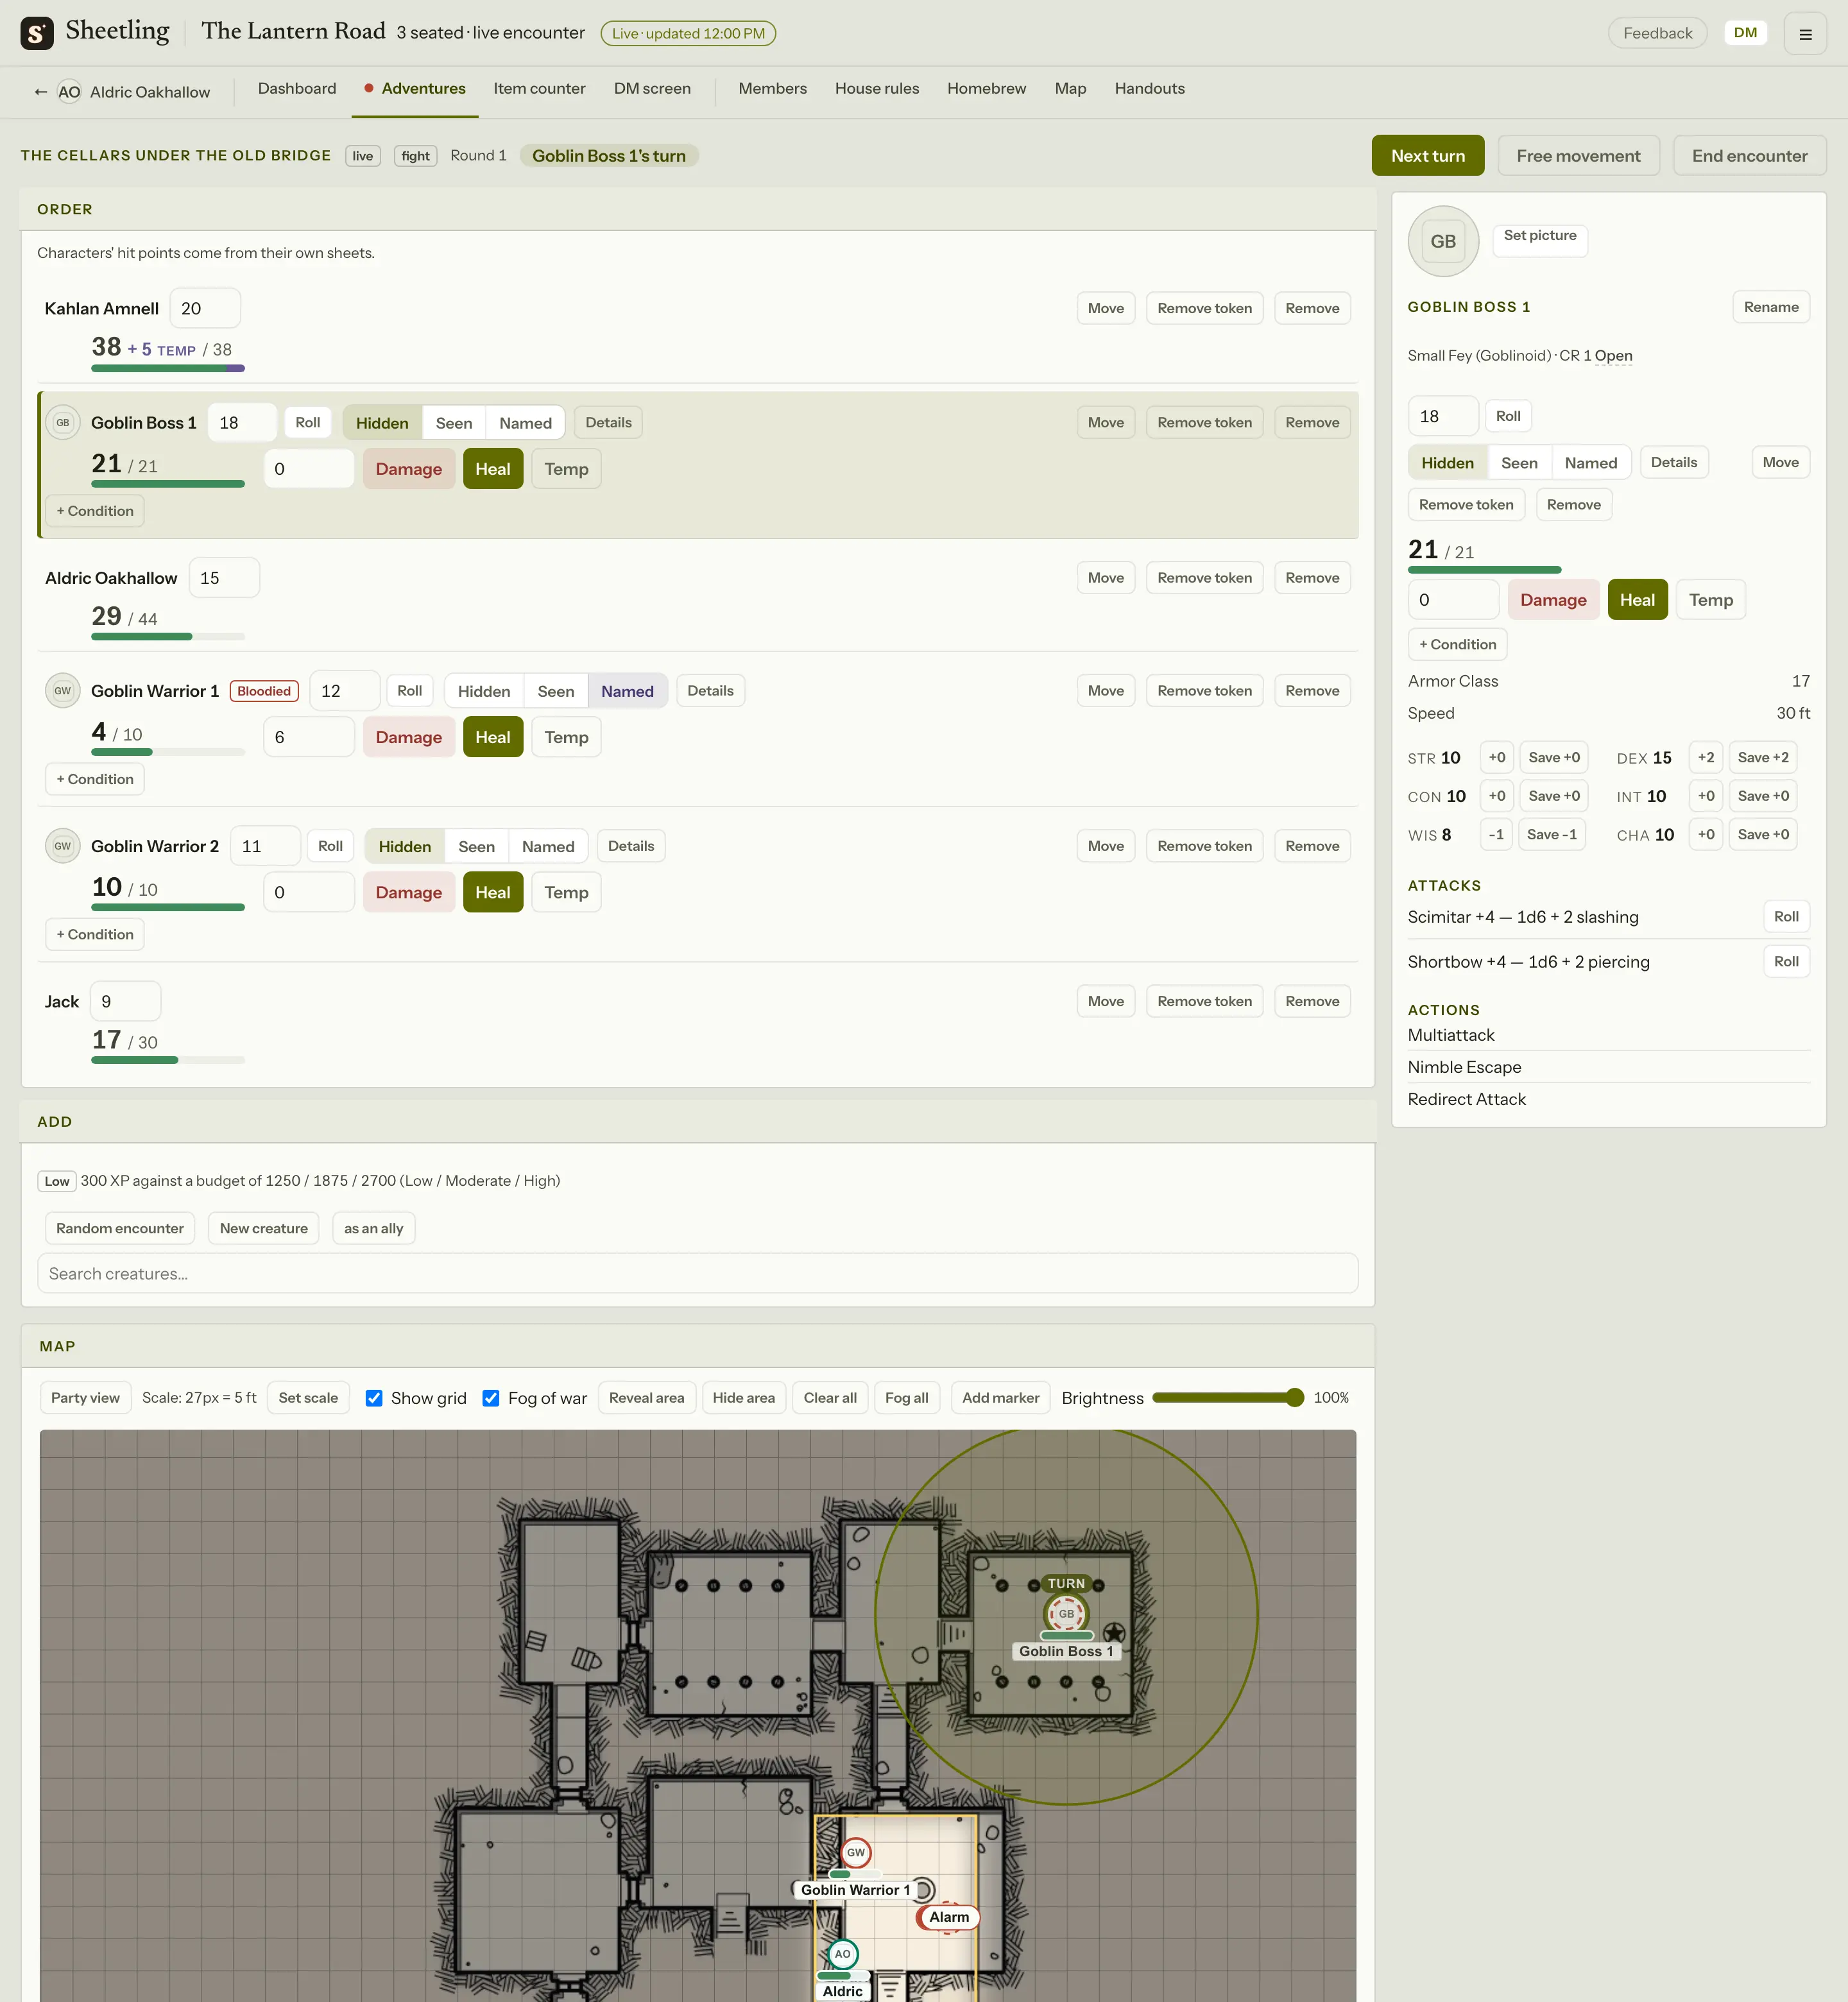Click the AO avatar in navigation bar

click(x=69, y=92)
